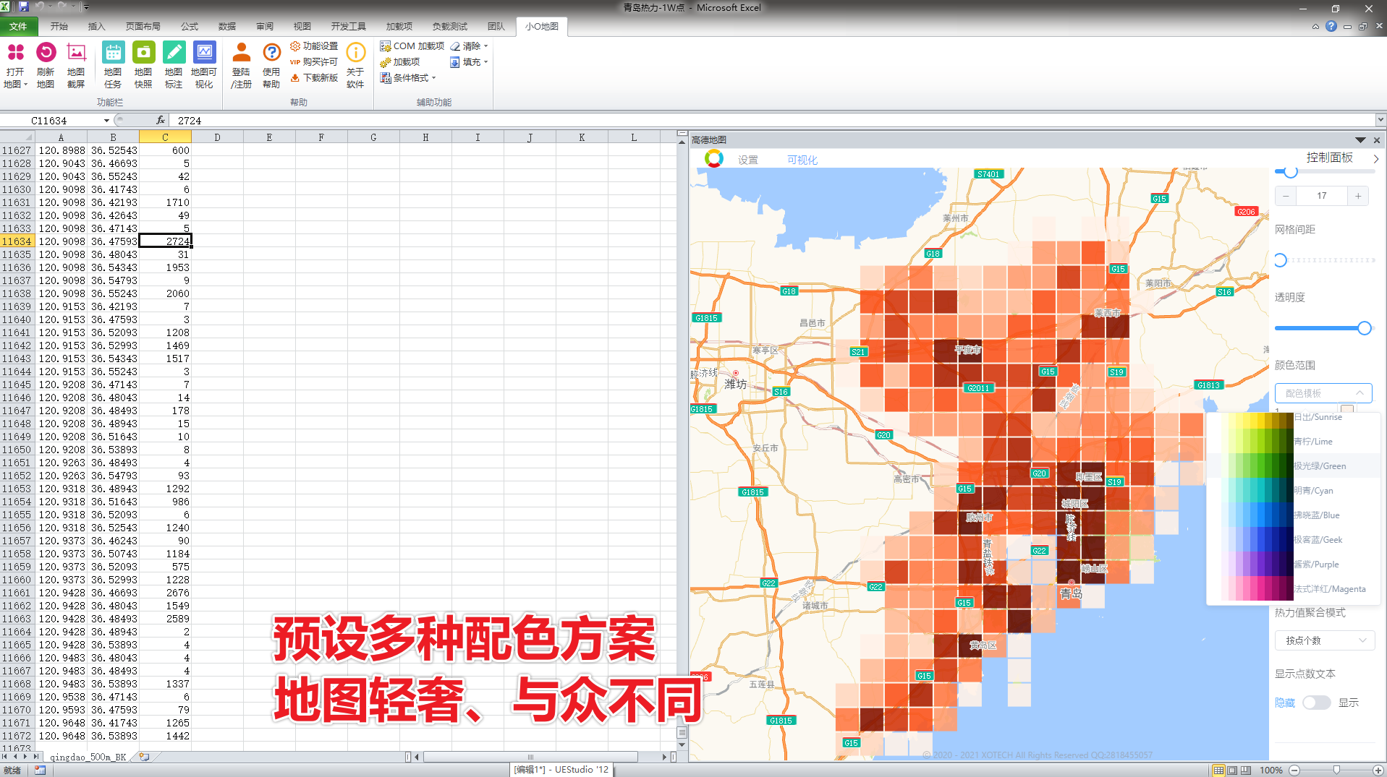This screenshot has width=1387, height=777.
Task: Open 功能设置 feature settings
Action: point(314,46)
